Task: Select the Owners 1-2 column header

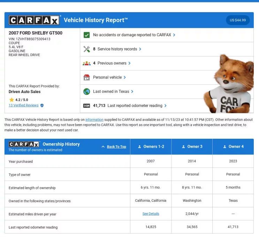Action: click(151, 147)
